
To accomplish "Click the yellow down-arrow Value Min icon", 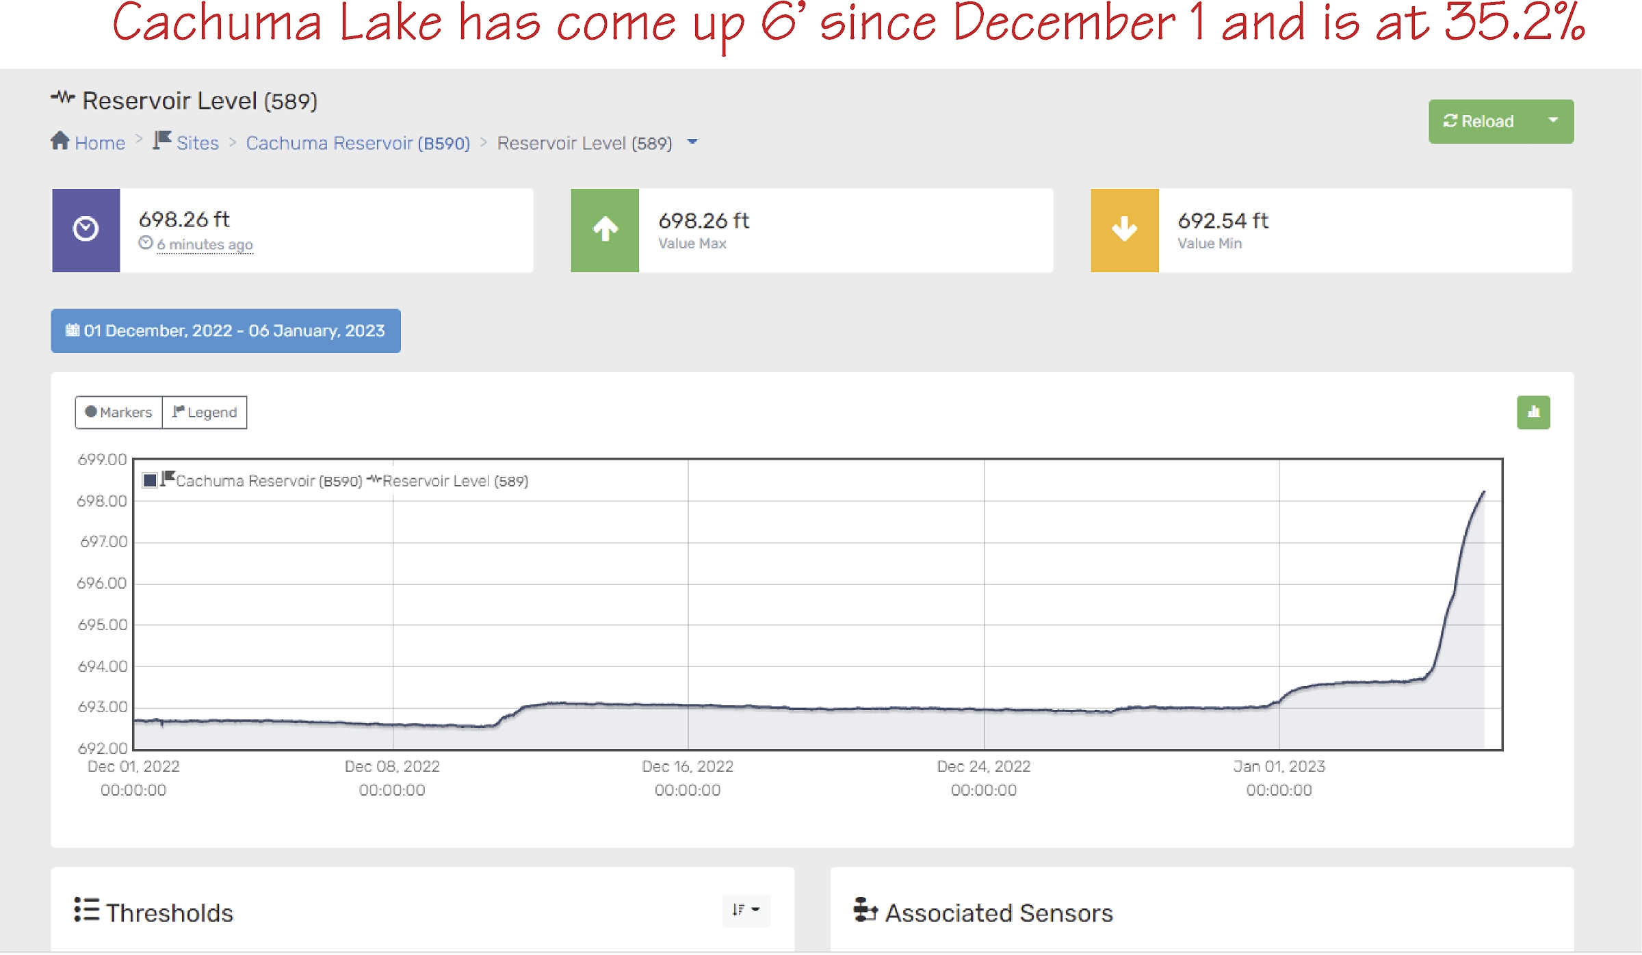I will (1124, 230).
